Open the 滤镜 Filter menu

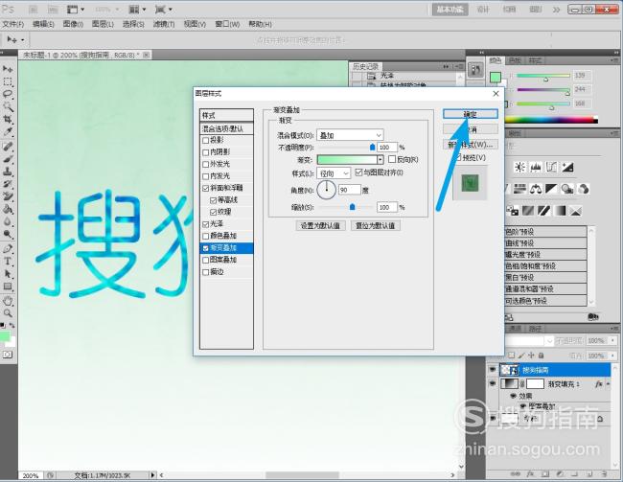(164, 24)
